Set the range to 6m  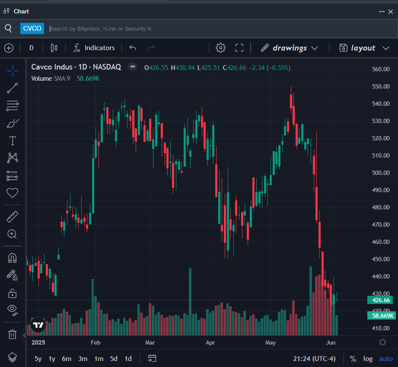(x=67, y=359)
